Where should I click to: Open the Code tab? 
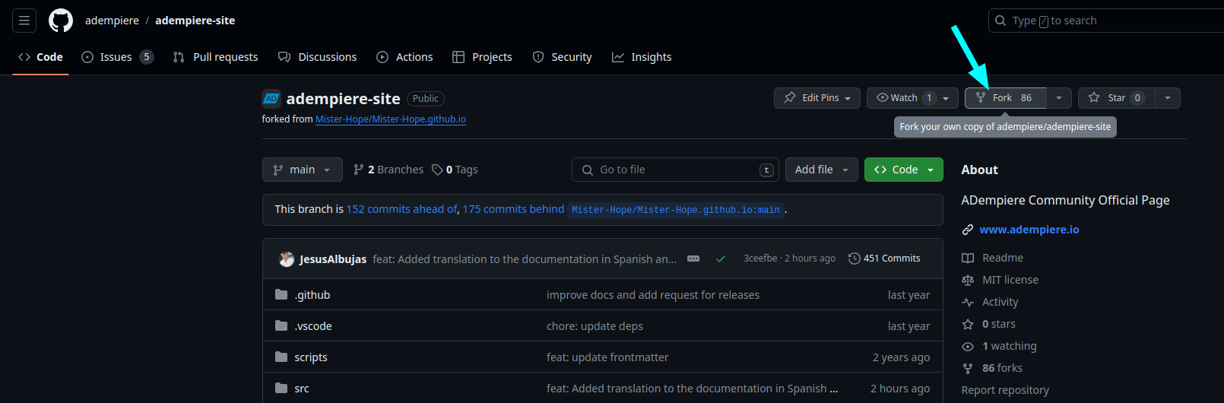pyautogui.click(x=40, y=57)
